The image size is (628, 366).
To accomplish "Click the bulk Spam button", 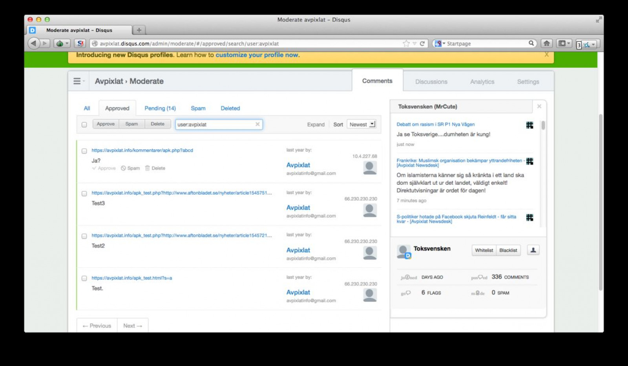I will (x=131, y=124).
